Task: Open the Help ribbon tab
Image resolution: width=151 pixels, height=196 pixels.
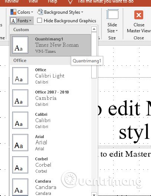Action: tap(52, 1)
